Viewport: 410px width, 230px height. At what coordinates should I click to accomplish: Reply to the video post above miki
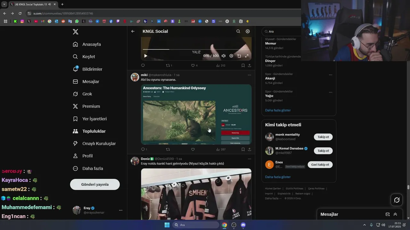[x=143, y=65]
